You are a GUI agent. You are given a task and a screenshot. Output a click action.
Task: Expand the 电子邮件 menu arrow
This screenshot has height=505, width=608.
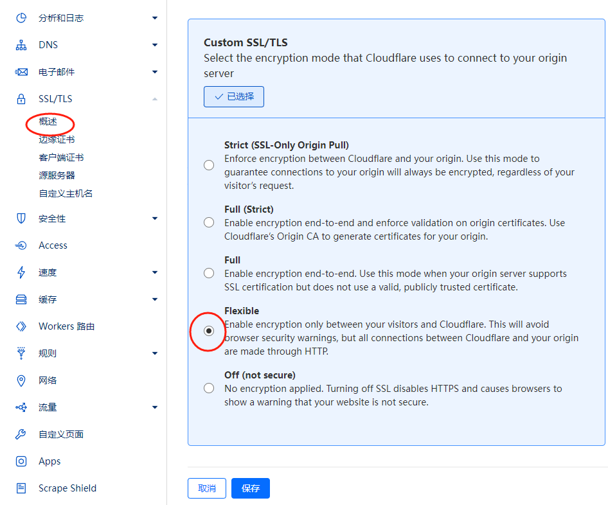point(155,72)
